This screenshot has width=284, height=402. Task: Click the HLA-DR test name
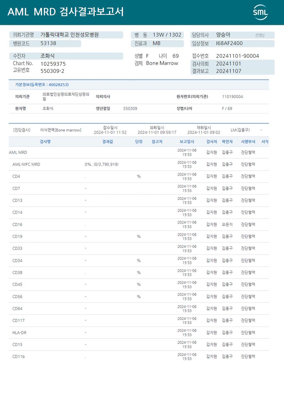point(19,333)
